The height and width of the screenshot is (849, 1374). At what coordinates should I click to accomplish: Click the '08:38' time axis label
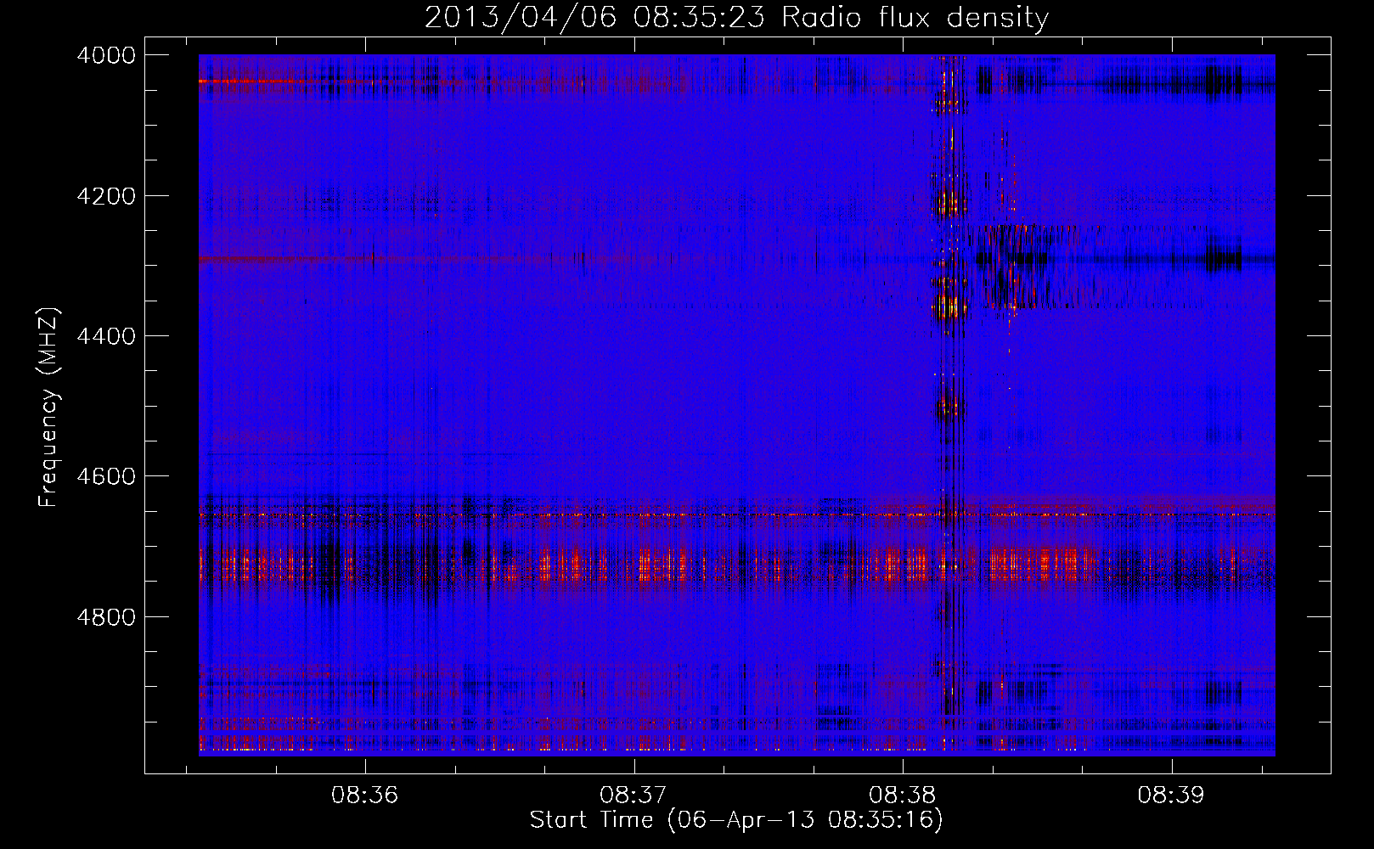click(903, 796)
